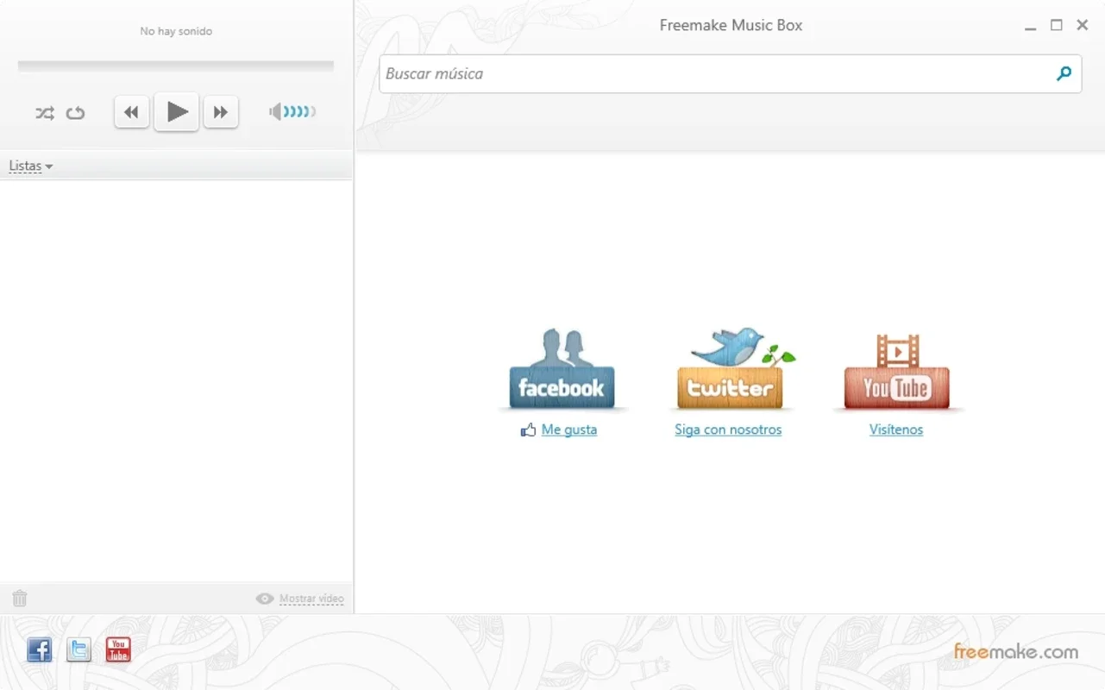The image size is (1105, 690).
Task: Click the thumbs-up icon beside Me gusta
Action: tap(529, 430)
